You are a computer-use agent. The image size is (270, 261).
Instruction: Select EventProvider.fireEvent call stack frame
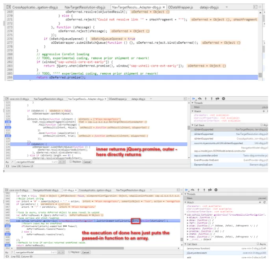230,160
